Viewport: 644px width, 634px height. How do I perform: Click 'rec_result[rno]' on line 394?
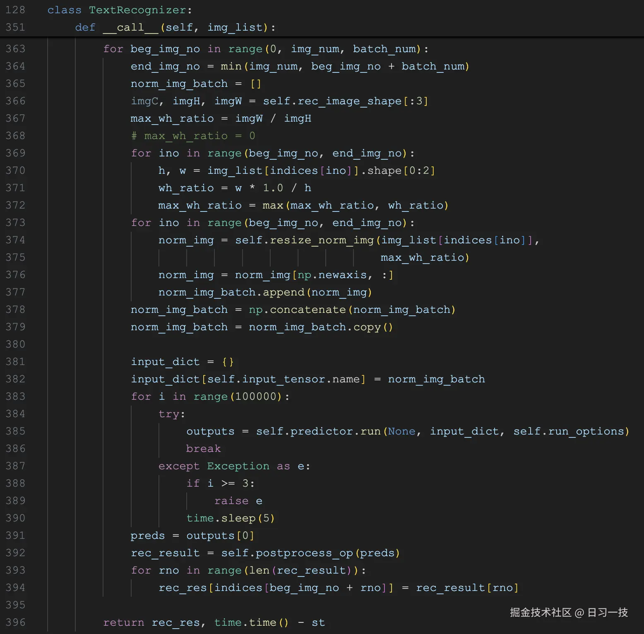click(x=467, y=588)
